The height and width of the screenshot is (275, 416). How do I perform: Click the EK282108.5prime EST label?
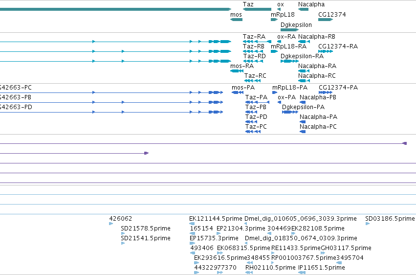318,229
